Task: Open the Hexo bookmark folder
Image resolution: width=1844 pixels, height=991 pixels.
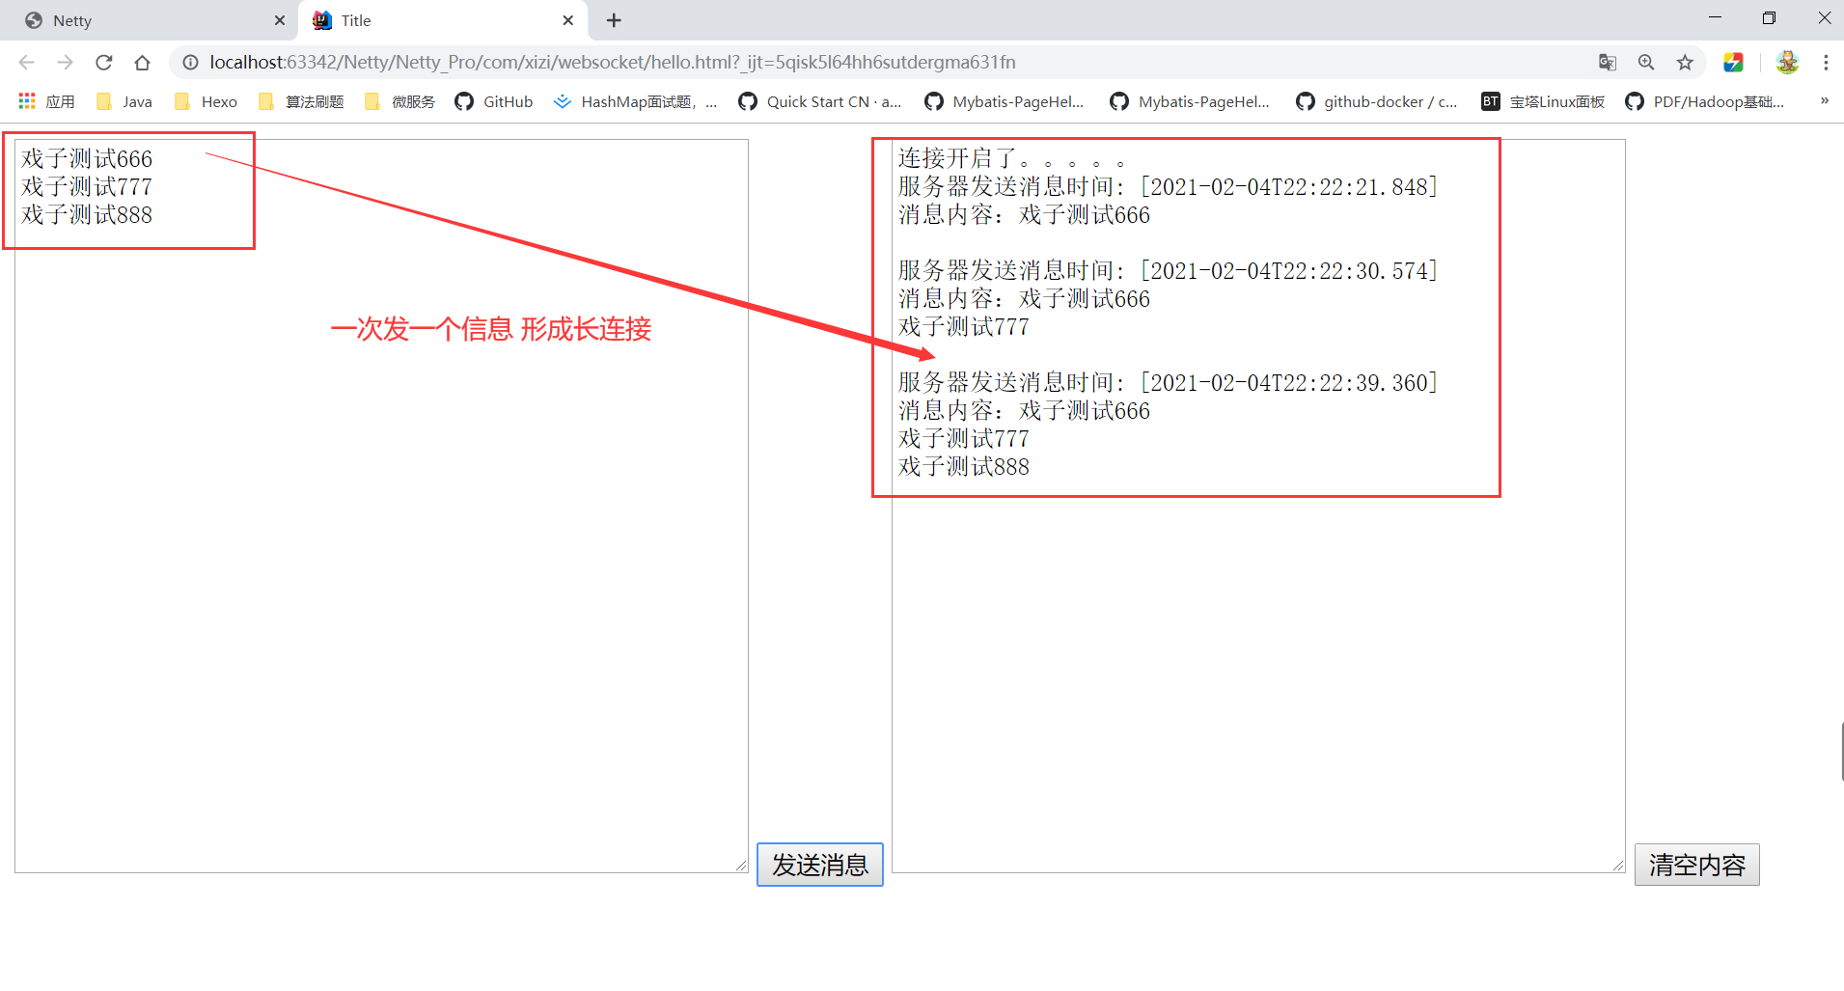Action: 206,101
